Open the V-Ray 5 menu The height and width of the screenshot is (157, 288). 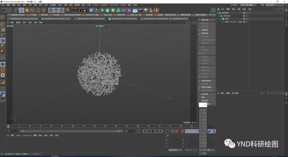95,5
